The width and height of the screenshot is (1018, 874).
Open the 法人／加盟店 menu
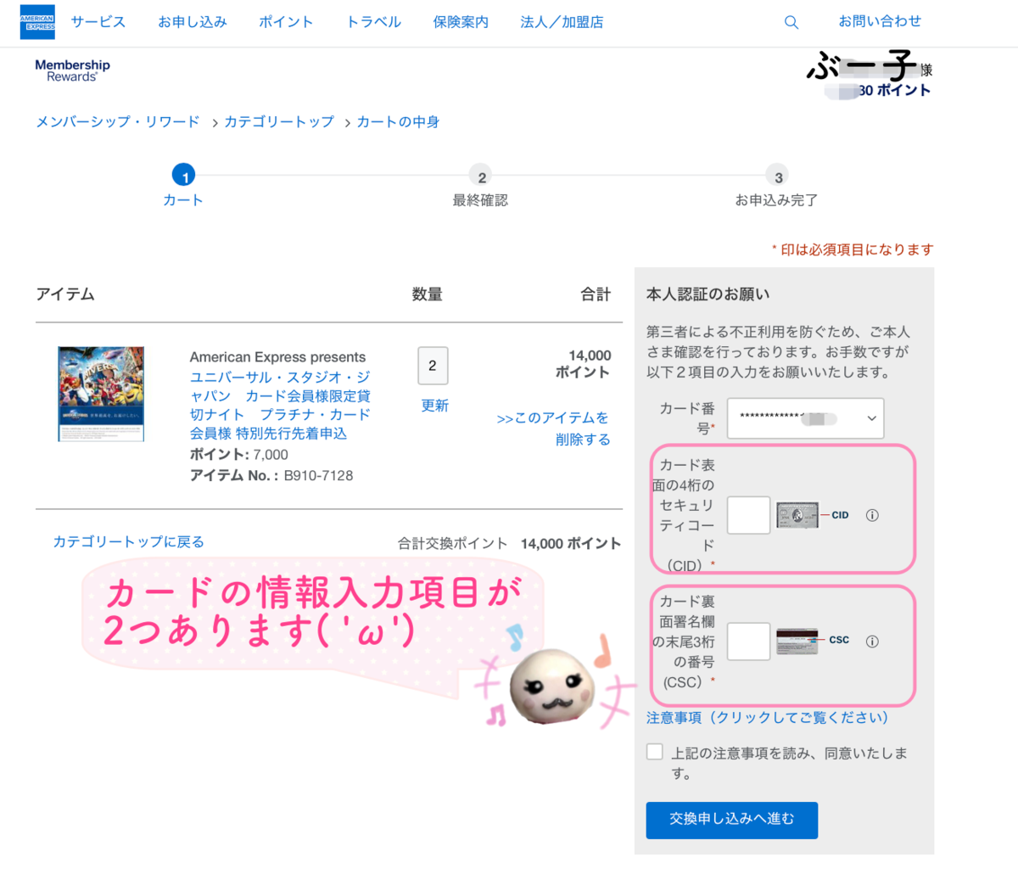pos(562,22)
